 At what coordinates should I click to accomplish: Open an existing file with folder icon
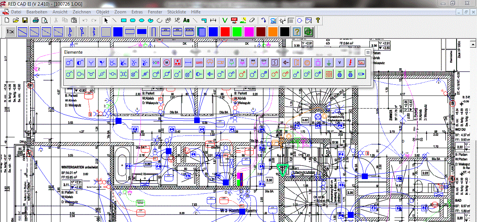coord(16,20)
